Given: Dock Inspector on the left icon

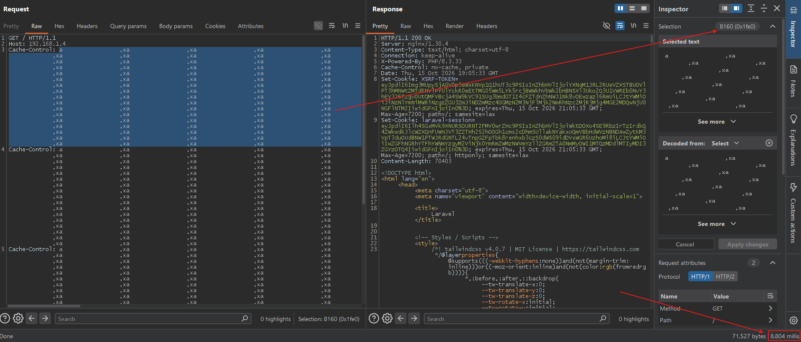Looking at the screenshot, I should click(725, 8).
